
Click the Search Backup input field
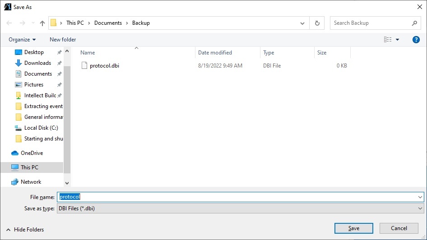[x=371, y=23]
